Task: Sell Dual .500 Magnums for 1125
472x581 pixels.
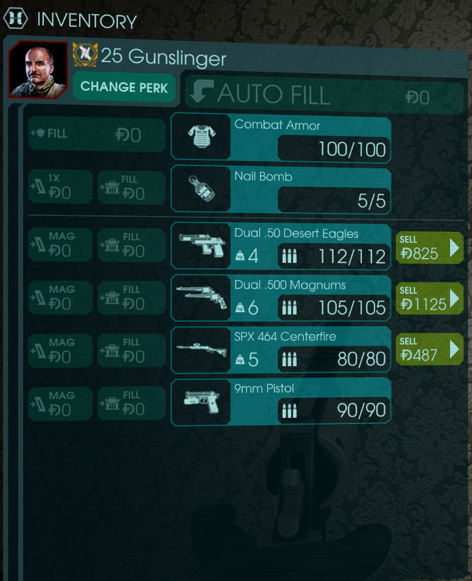Action: 429,298
